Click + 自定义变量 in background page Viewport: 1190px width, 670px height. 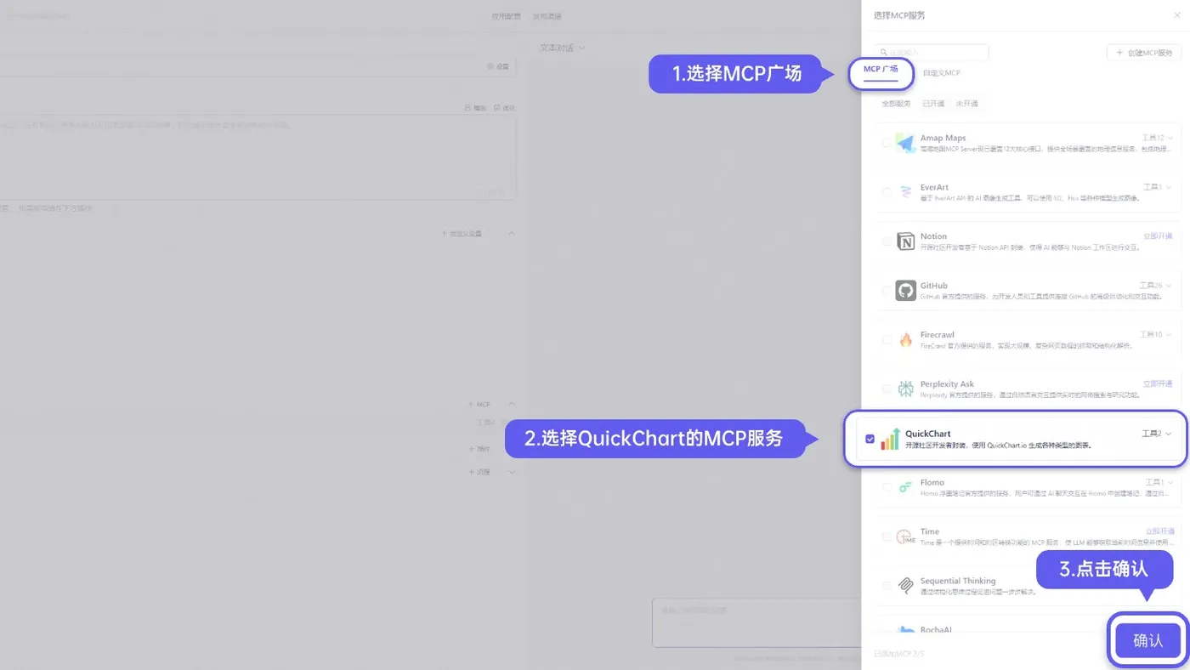pos(462,233)
